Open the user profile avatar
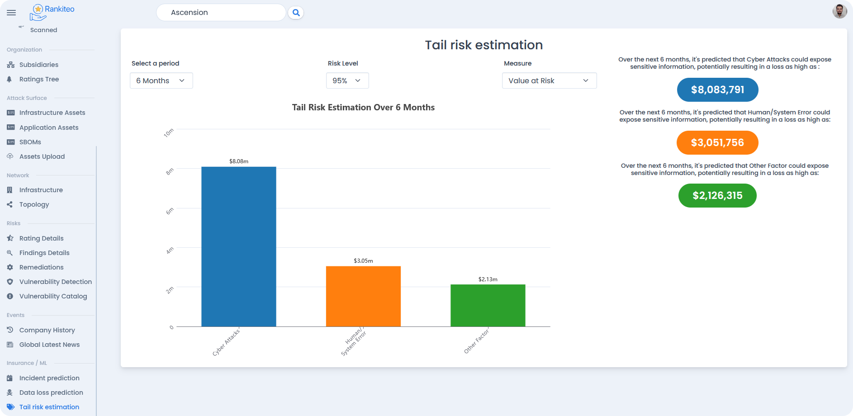This screenshot has height=416, width=853. click(839, 11)
